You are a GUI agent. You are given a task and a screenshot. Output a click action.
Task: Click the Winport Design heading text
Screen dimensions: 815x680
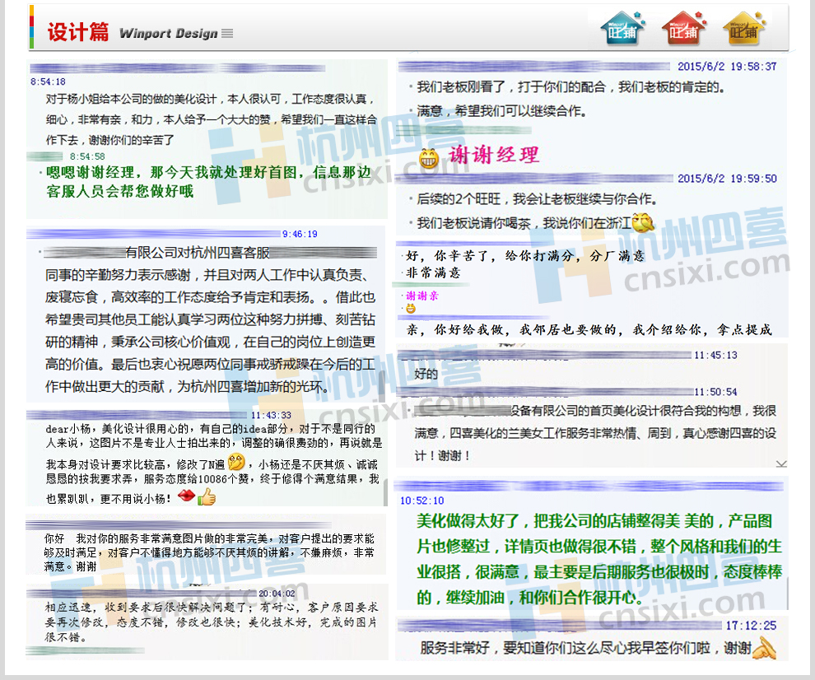point(168,34)
